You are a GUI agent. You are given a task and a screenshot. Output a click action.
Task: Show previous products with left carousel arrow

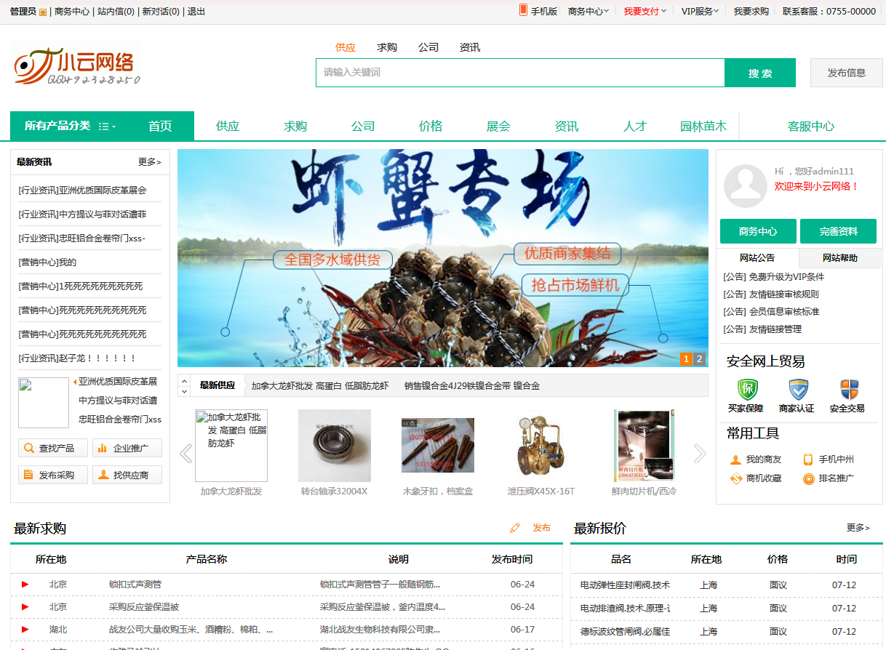(185, 454)
